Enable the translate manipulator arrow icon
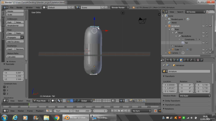Screen dimensions: 216x121 72,101
